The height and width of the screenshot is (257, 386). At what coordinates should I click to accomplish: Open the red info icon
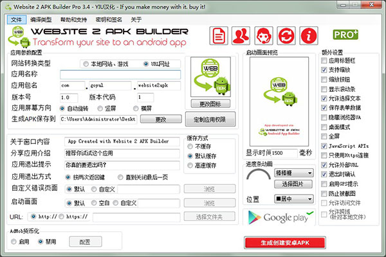pos(309,36)
